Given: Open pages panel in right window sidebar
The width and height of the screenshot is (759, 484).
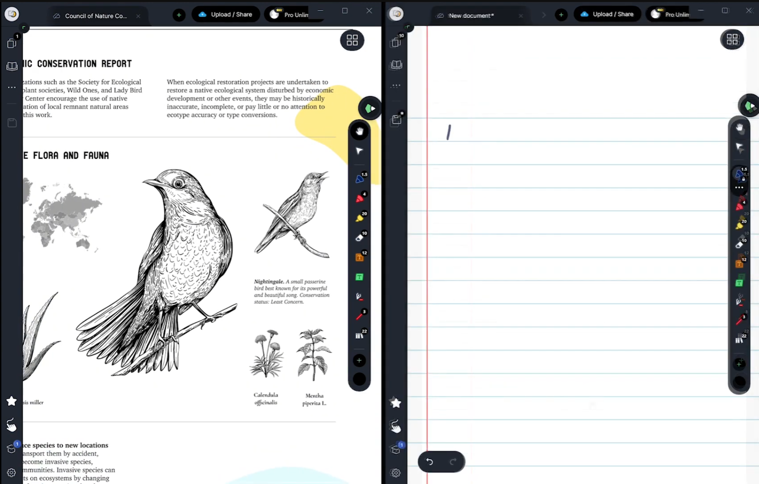Looking at the screenshot, I should tap(397, 42).
